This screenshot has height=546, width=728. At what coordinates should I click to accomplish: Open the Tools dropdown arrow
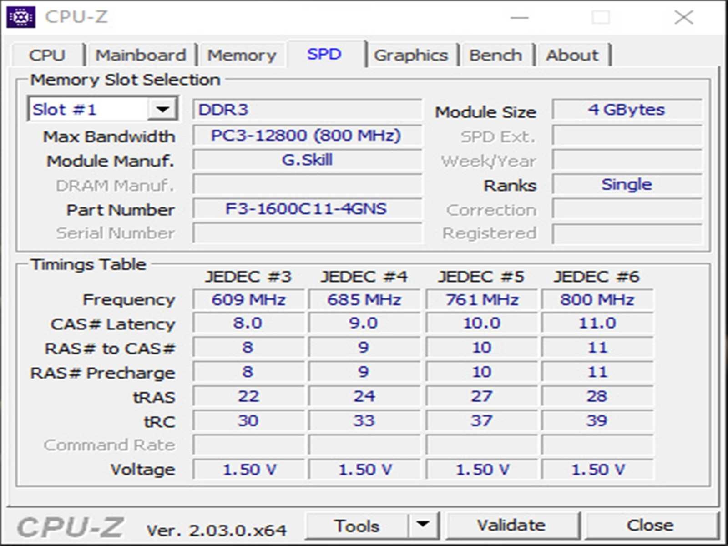(x=423, y=525)
